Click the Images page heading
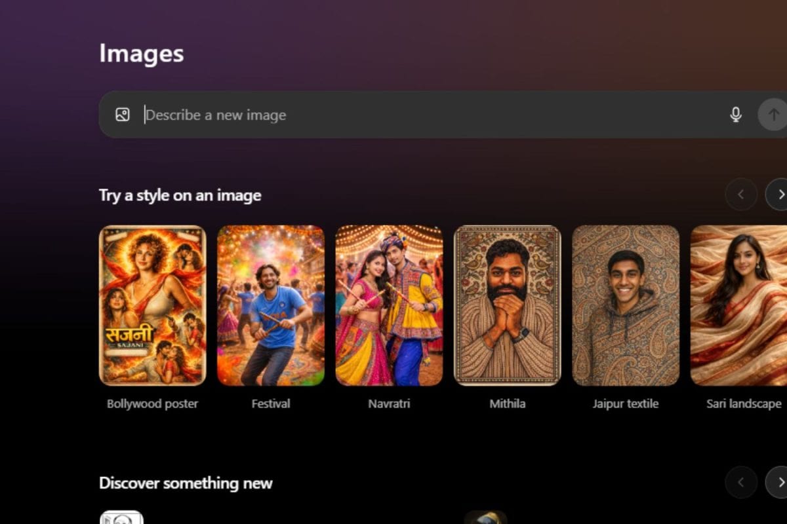The height and width of the screenshot is (524, 787). point(141,54)
